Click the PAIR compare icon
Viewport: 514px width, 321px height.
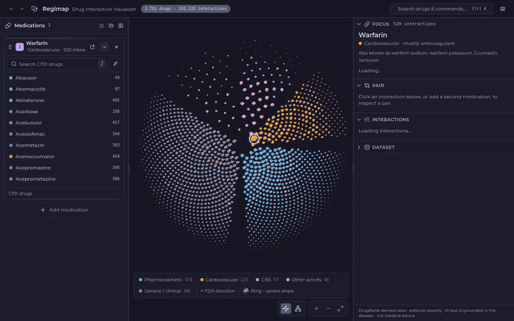[367, 86]
